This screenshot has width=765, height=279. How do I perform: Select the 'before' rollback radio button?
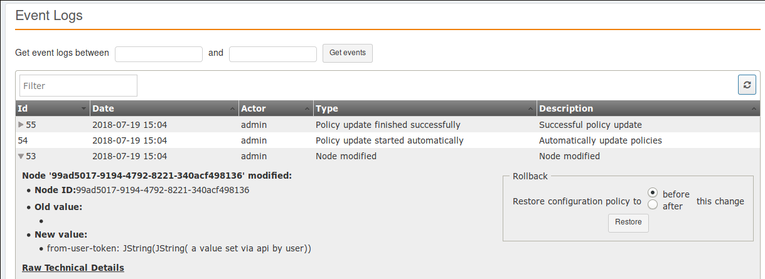(653, 193)
